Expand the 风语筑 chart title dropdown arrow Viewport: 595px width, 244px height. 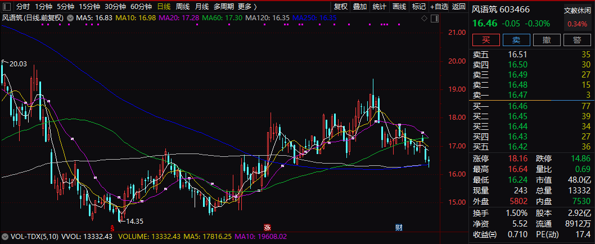pos(70,17)
